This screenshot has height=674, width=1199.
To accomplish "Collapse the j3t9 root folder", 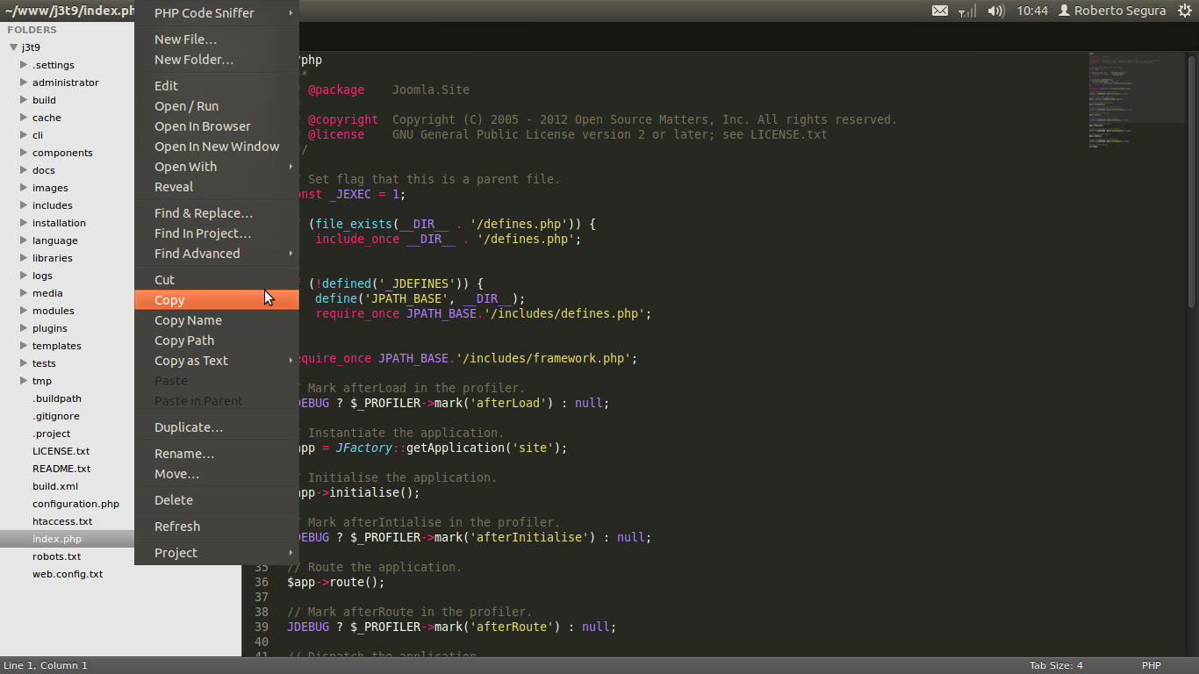I will click(13, 47).
